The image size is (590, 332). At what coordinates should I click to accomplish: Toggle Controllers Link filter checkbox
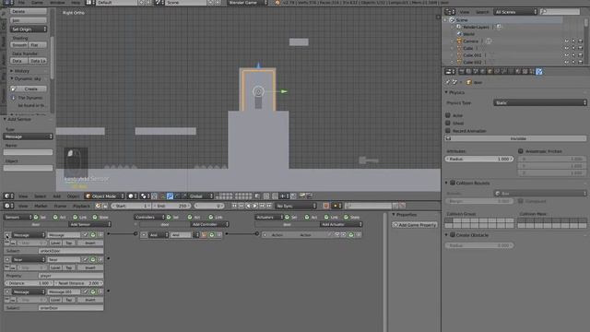coord(211,218)
